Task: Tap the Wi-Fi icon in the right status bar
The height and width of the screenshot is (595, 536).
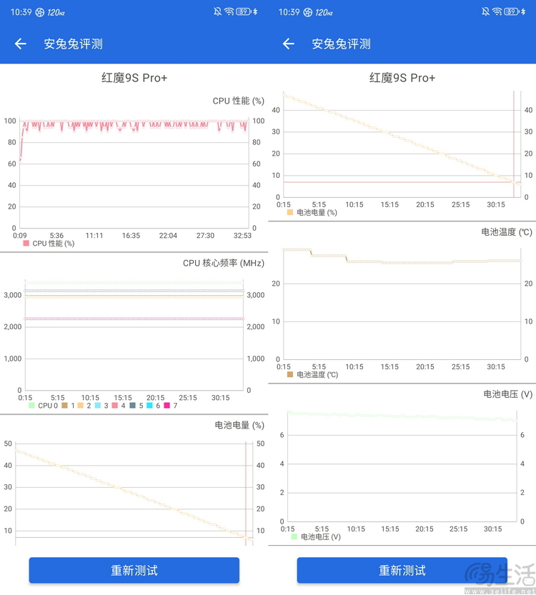Action: coord(497,12)
